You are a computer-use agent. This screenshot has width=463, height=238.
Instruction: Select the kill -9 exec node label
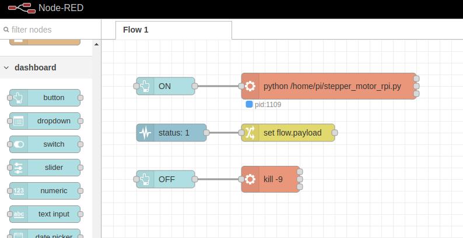(273, 179)
